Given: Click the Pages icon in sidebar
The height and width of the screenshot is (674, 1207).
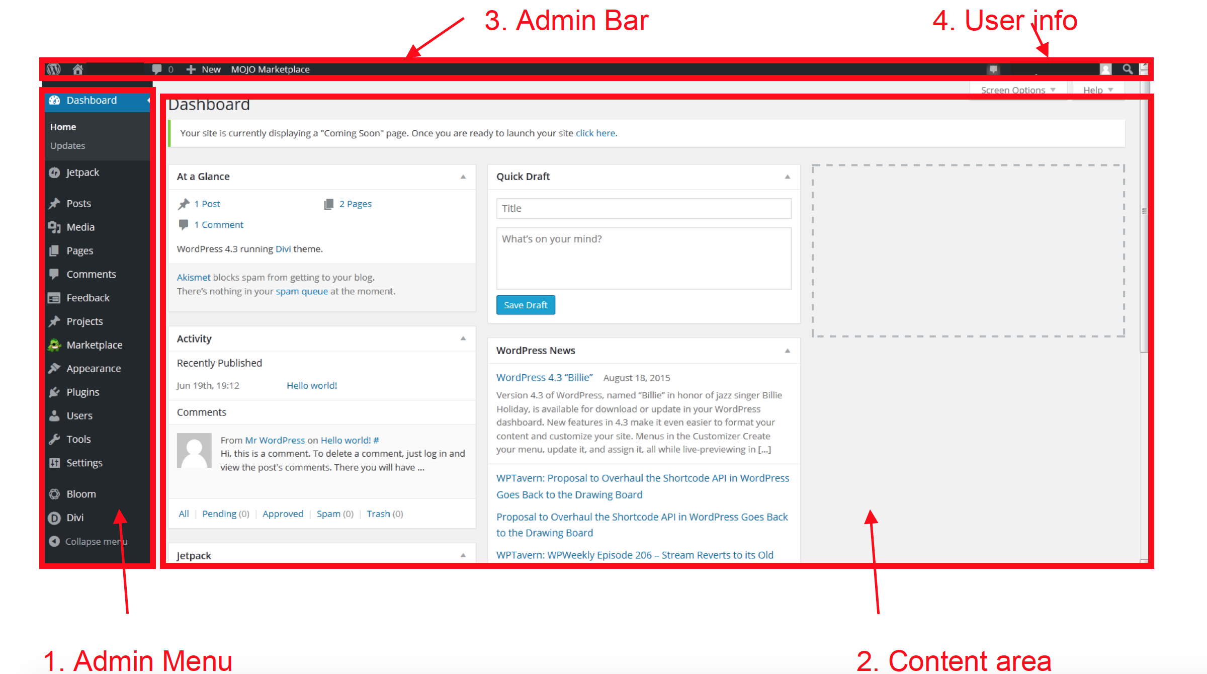Looking at the screenshot, I should coord(54,250).
